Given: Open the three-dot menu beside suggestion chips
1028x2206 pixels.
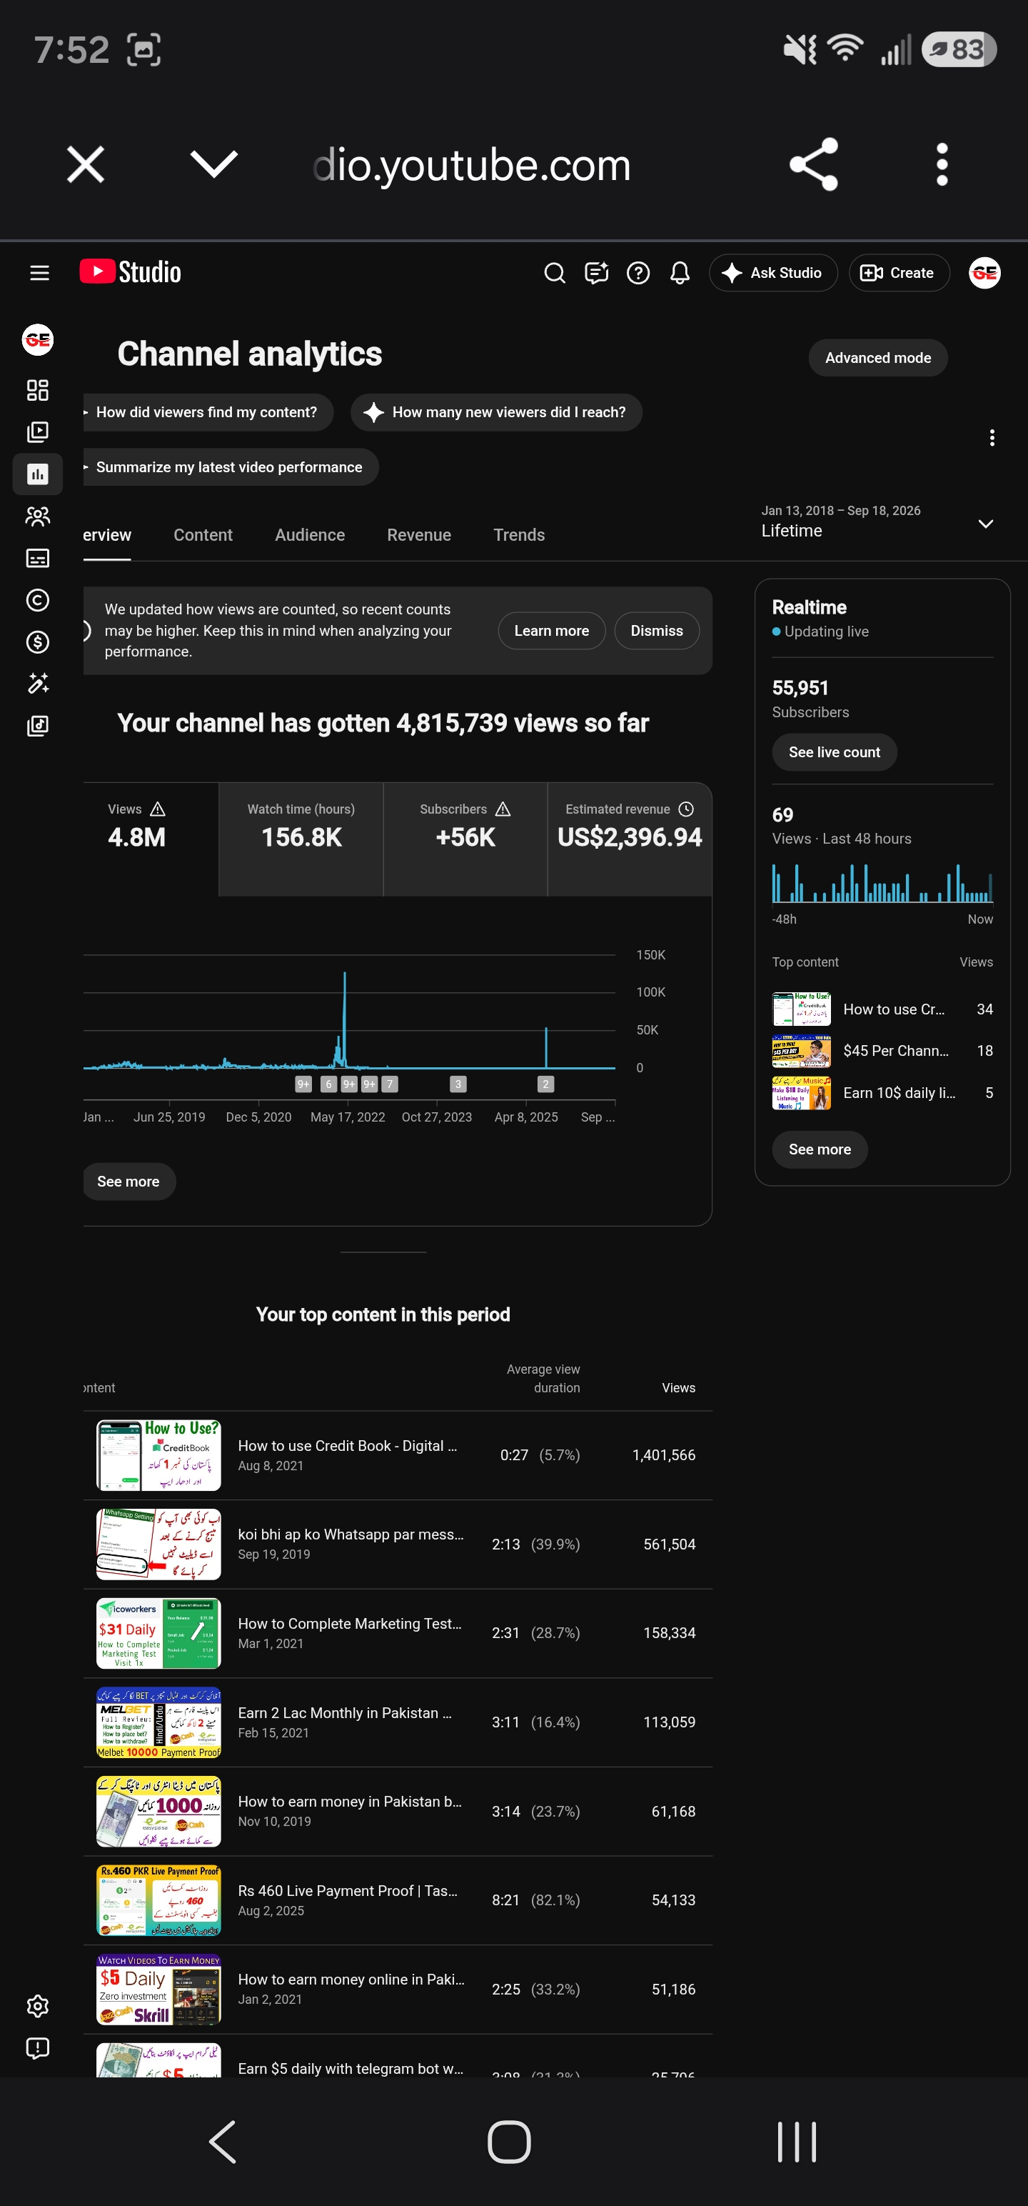Looking at the screenshot, I should (992, 438).
